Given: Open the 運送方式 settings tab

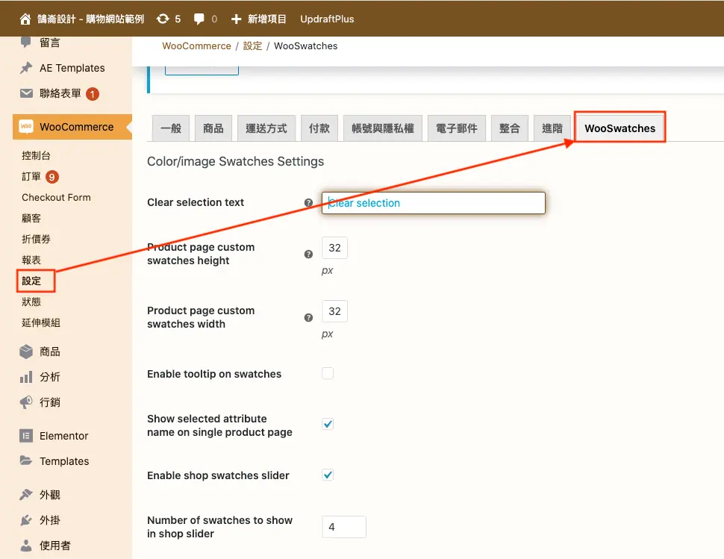Looking at the screenshot, I should point(266,128).
